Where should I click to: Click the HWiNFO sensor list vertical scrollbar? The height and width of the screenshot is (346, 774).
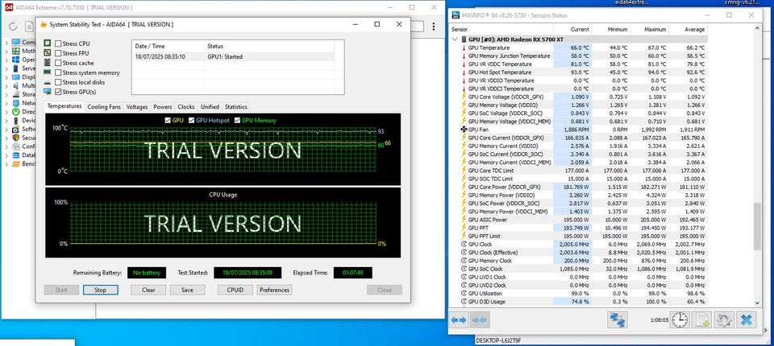click(x=756, y=225)
